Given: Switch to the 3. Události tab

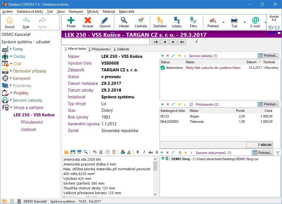Looking at the screenshot, I should 121,49.
